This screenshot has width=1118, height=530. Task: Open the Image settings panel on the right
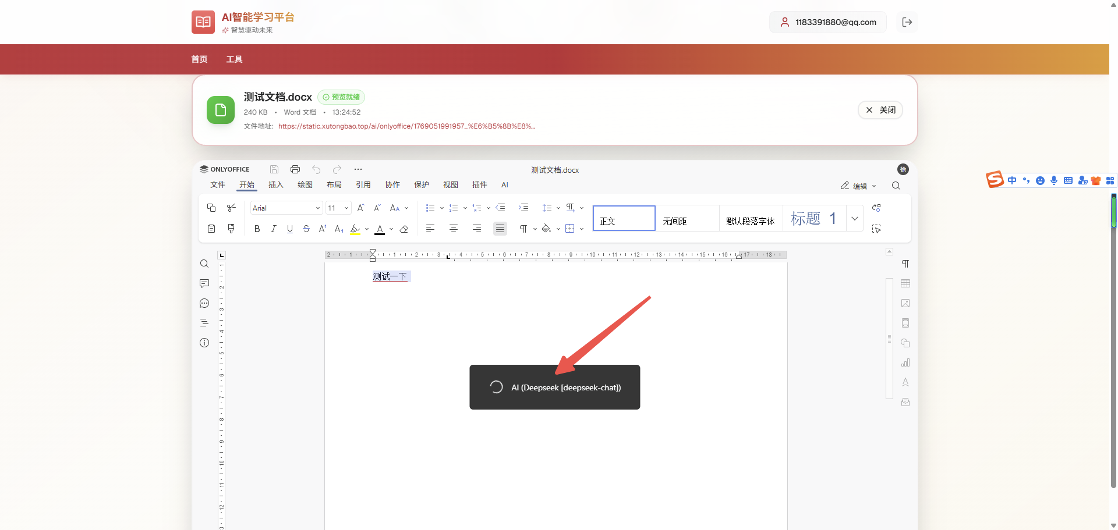906,303
